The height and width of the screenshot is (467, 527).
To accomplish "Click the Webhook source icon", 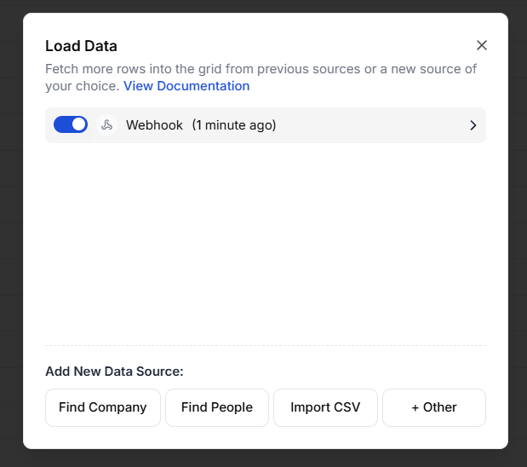I will pos(106,125).
